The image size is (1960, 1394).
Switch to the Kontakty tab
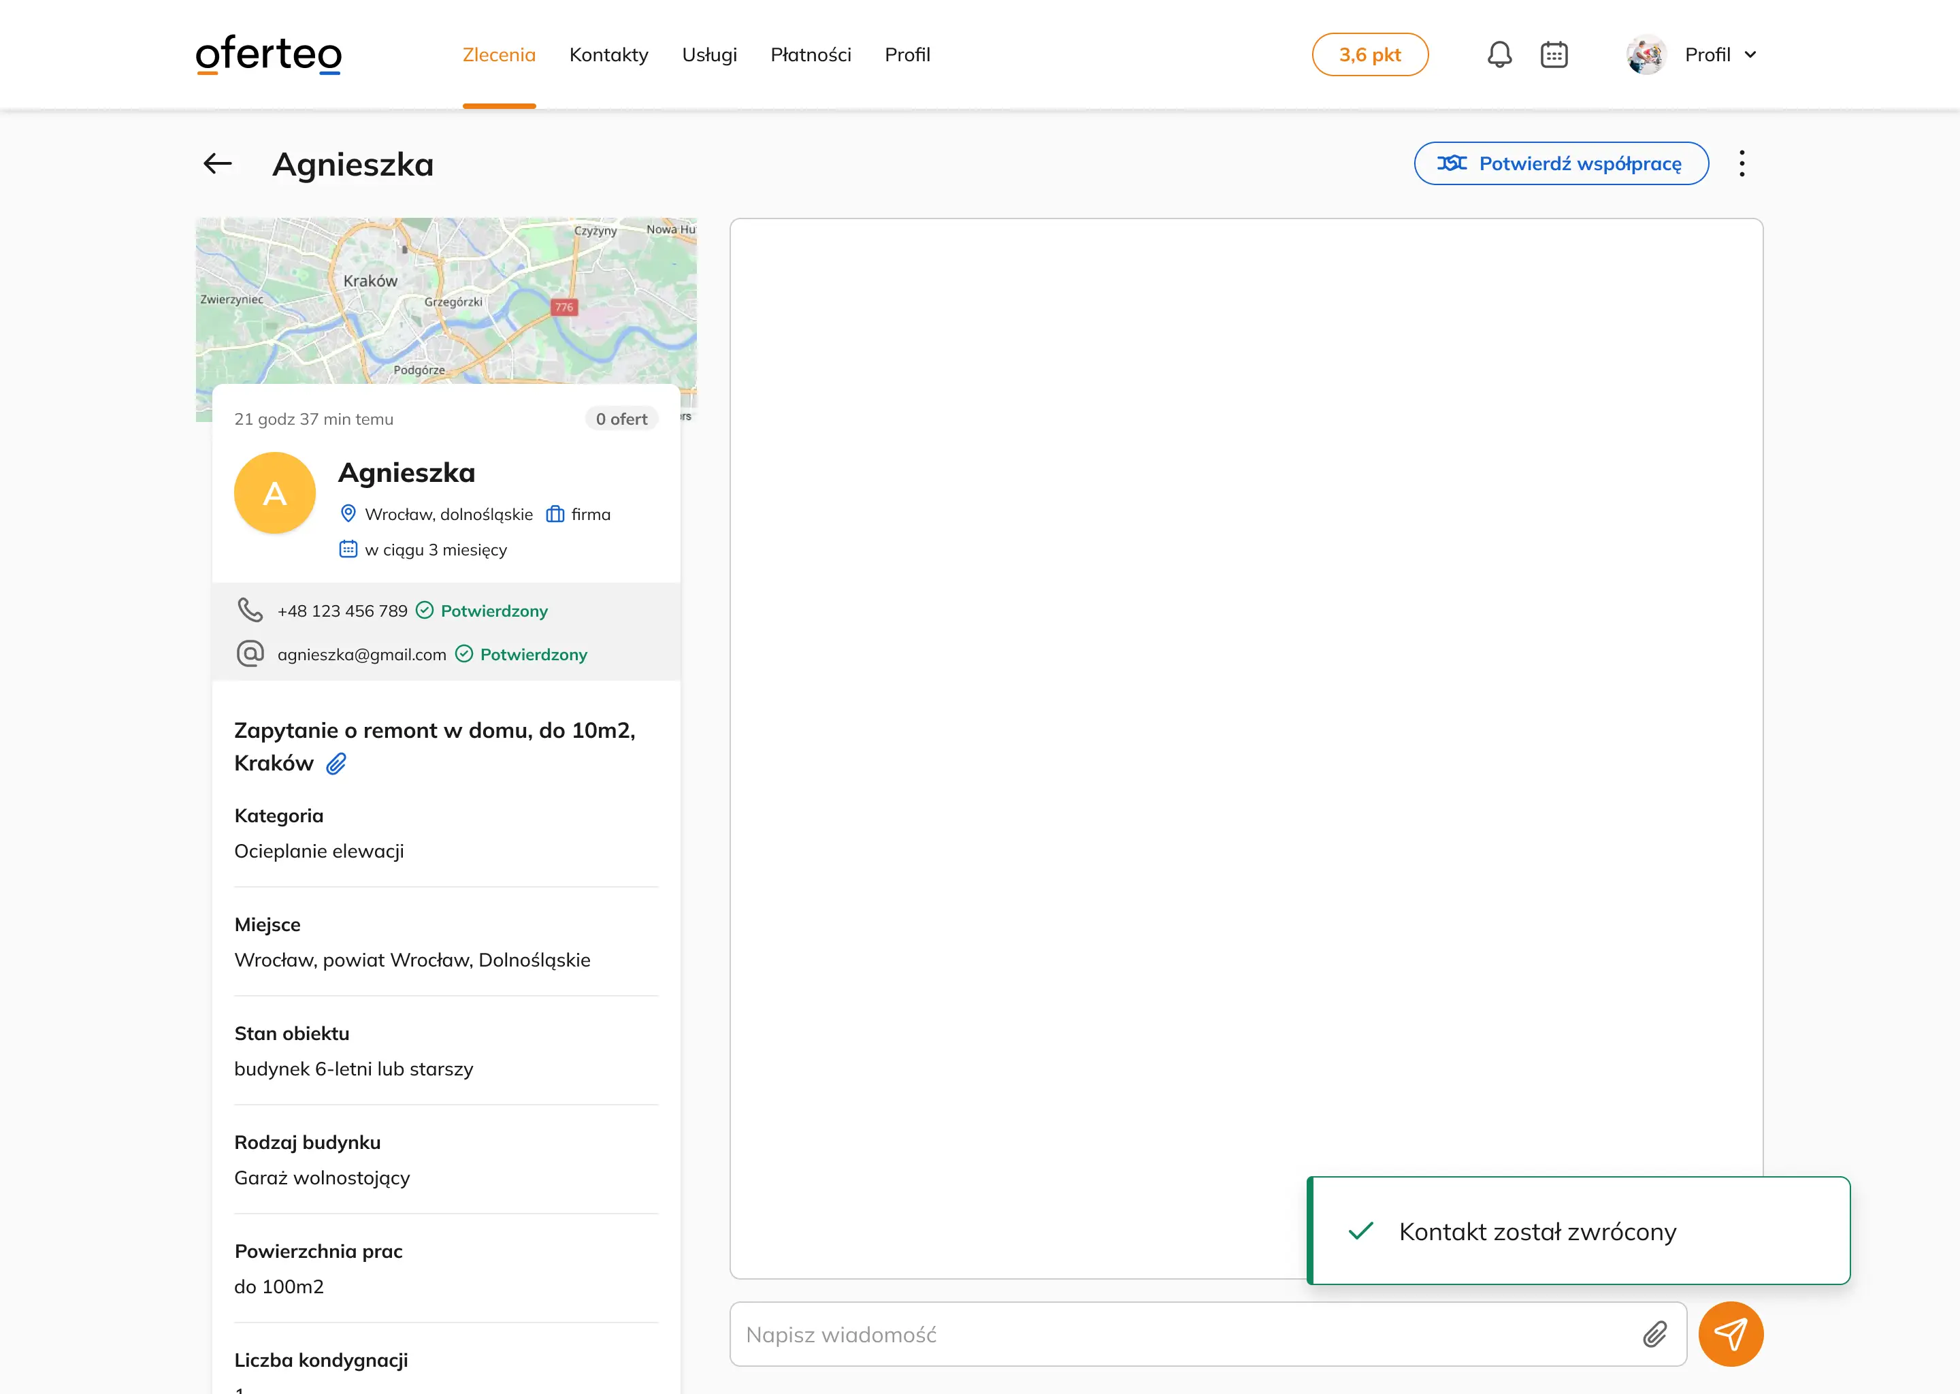[x=608, y=55]
